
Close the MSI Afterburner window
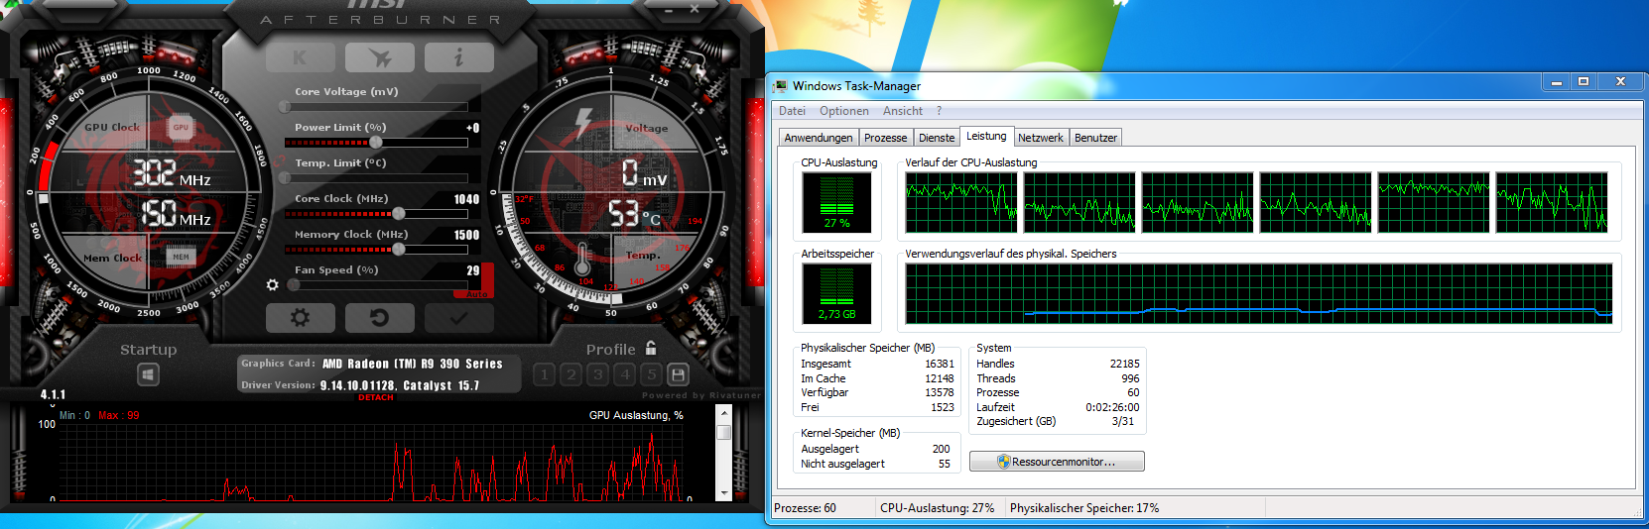tap(695, 9)
